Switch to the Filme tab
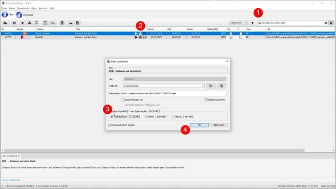 8,14
